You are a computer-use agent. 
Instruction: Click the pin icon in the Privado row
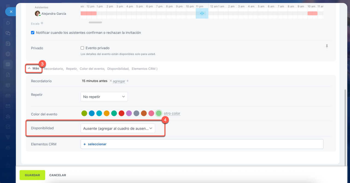click(327, 46)
